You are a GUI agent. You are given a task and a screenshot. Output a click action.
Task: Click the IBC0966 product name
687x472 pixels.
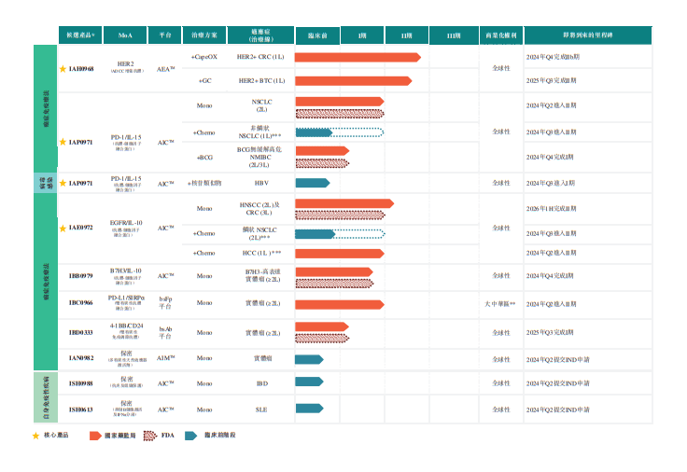[81, 303]
